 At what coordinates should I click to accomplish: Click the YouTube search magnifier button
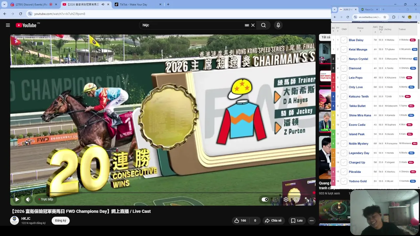tap(263, 25)
